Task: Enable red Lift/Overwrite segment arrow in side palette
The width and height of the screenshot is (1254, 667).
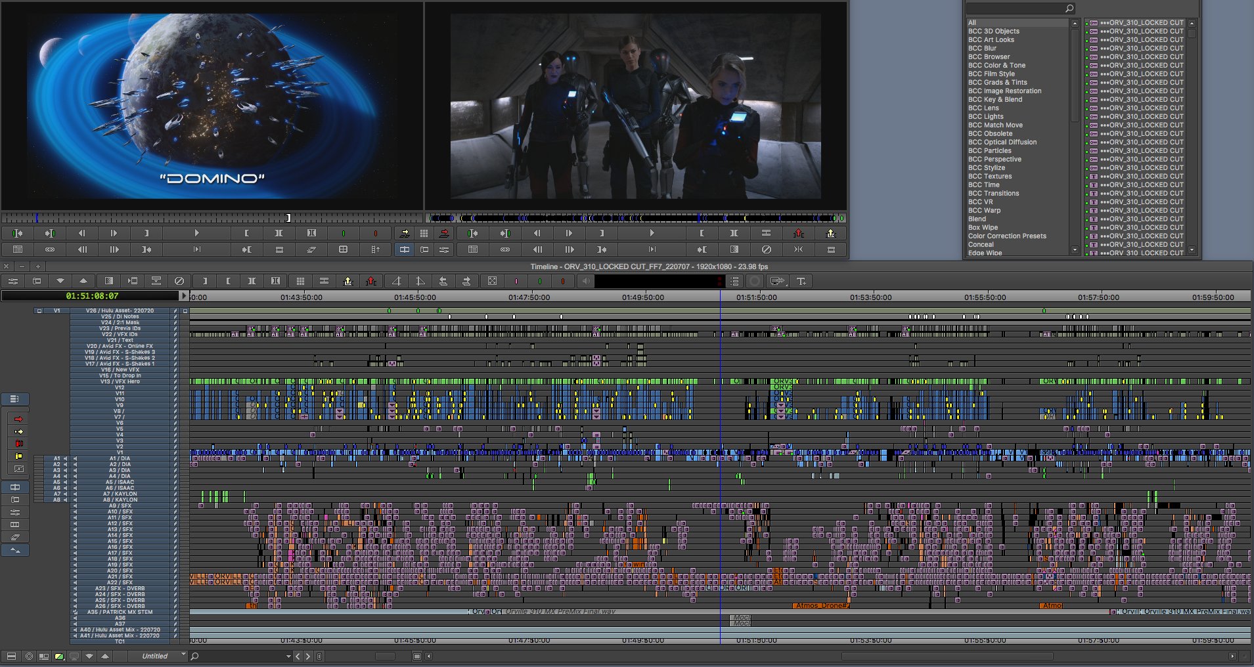Action: pyautogui.click(x=18, y=419)
